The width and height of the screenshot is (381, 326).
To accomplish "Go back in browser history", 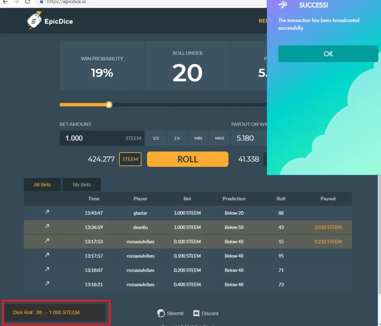I will tap(5, 2).
